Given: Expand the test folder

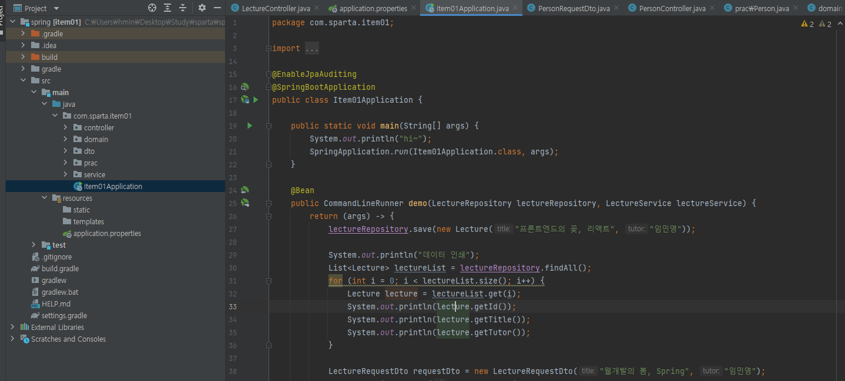Looking at the screenshot, I should [34, 245].
